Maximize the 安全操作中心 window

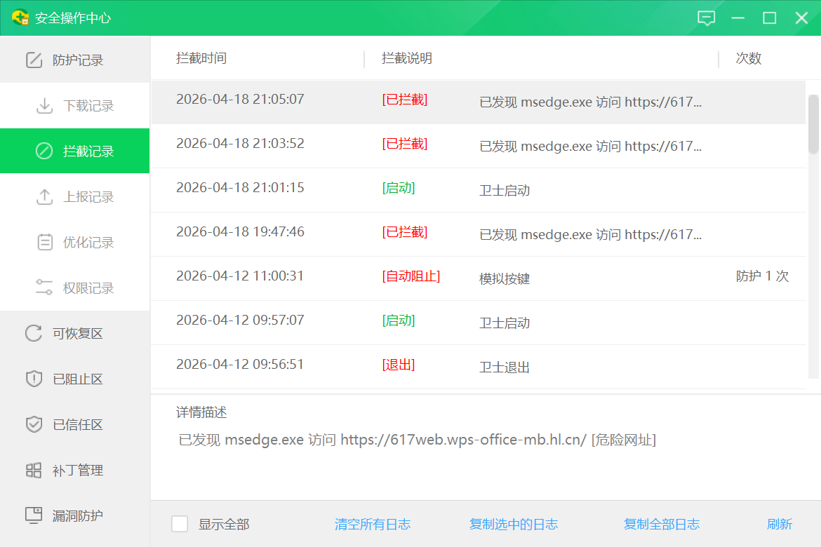pos(769,18)
